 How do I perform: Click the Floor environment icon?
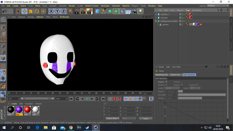tap(128, 11)
